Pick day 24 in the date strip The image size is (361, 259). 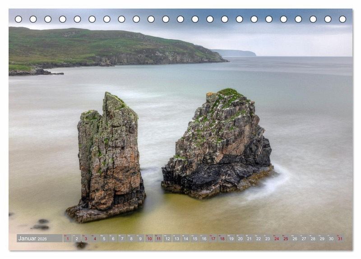point(277,238)
